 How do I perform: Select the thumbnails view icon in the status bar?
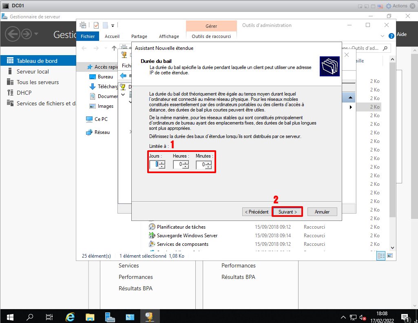(390, 256)
